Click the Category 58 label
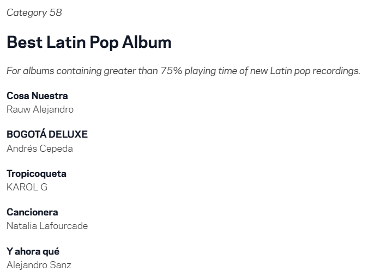Screen dimensions: 374x278 click(34, 13)
